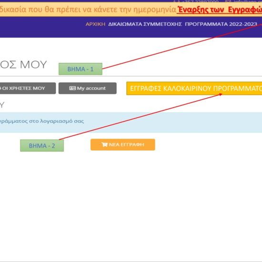Screen dimensions: 262x262
Task: Open the My account button
Action: coord(88,88)
